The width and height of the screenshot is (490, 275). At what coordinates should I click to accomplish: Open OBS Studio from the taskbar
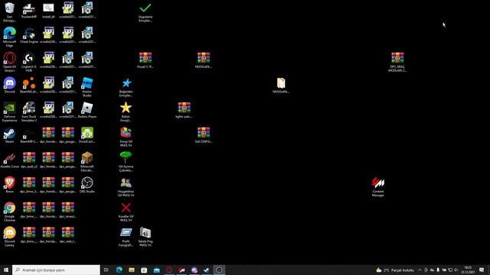[219, 270]
